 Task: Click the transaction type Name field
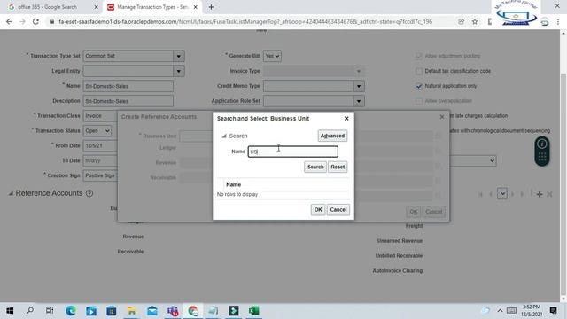coord(128,86)
